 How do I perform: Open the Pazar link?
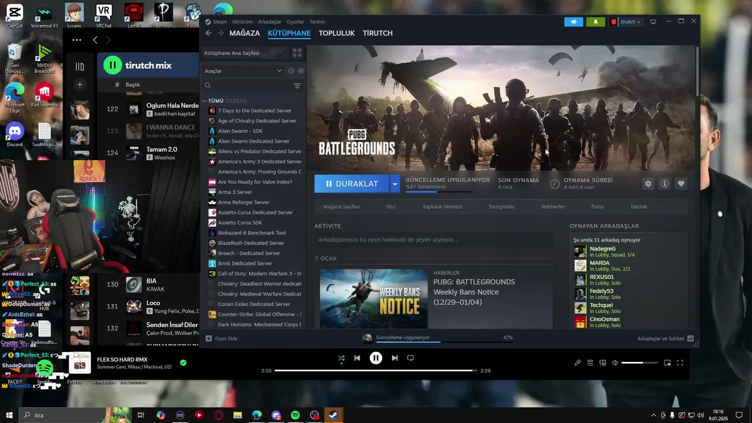coord(597,207)
